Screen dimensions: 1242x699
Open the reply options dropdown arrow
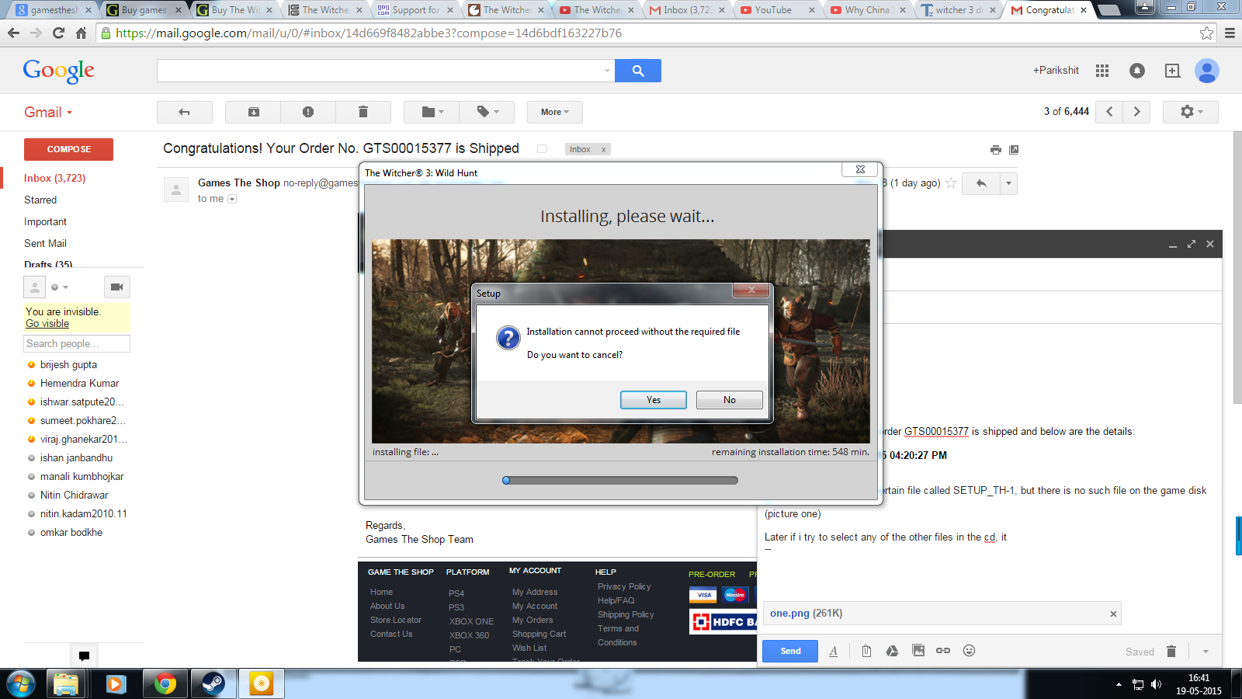point(1008,183)
